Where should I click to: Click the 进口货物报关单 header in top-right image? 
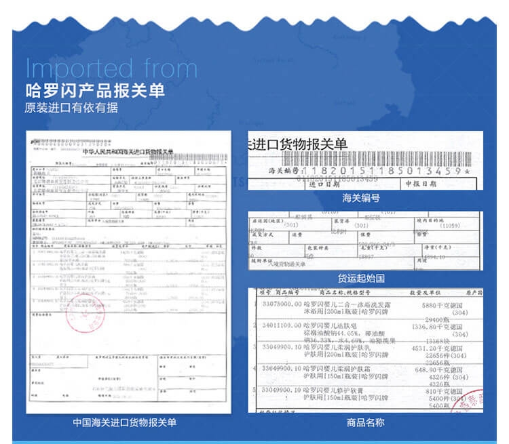coord(299,144)
